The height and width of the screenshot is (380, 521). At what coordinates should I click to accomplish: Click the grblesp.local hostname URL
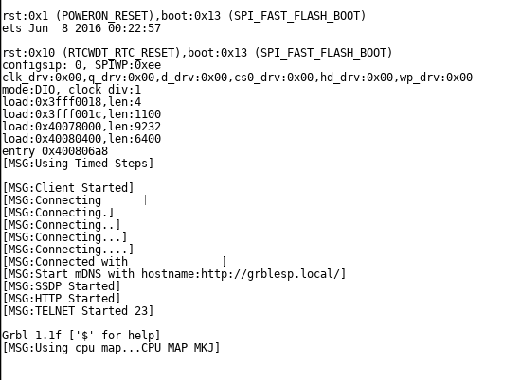click(271, 274)
